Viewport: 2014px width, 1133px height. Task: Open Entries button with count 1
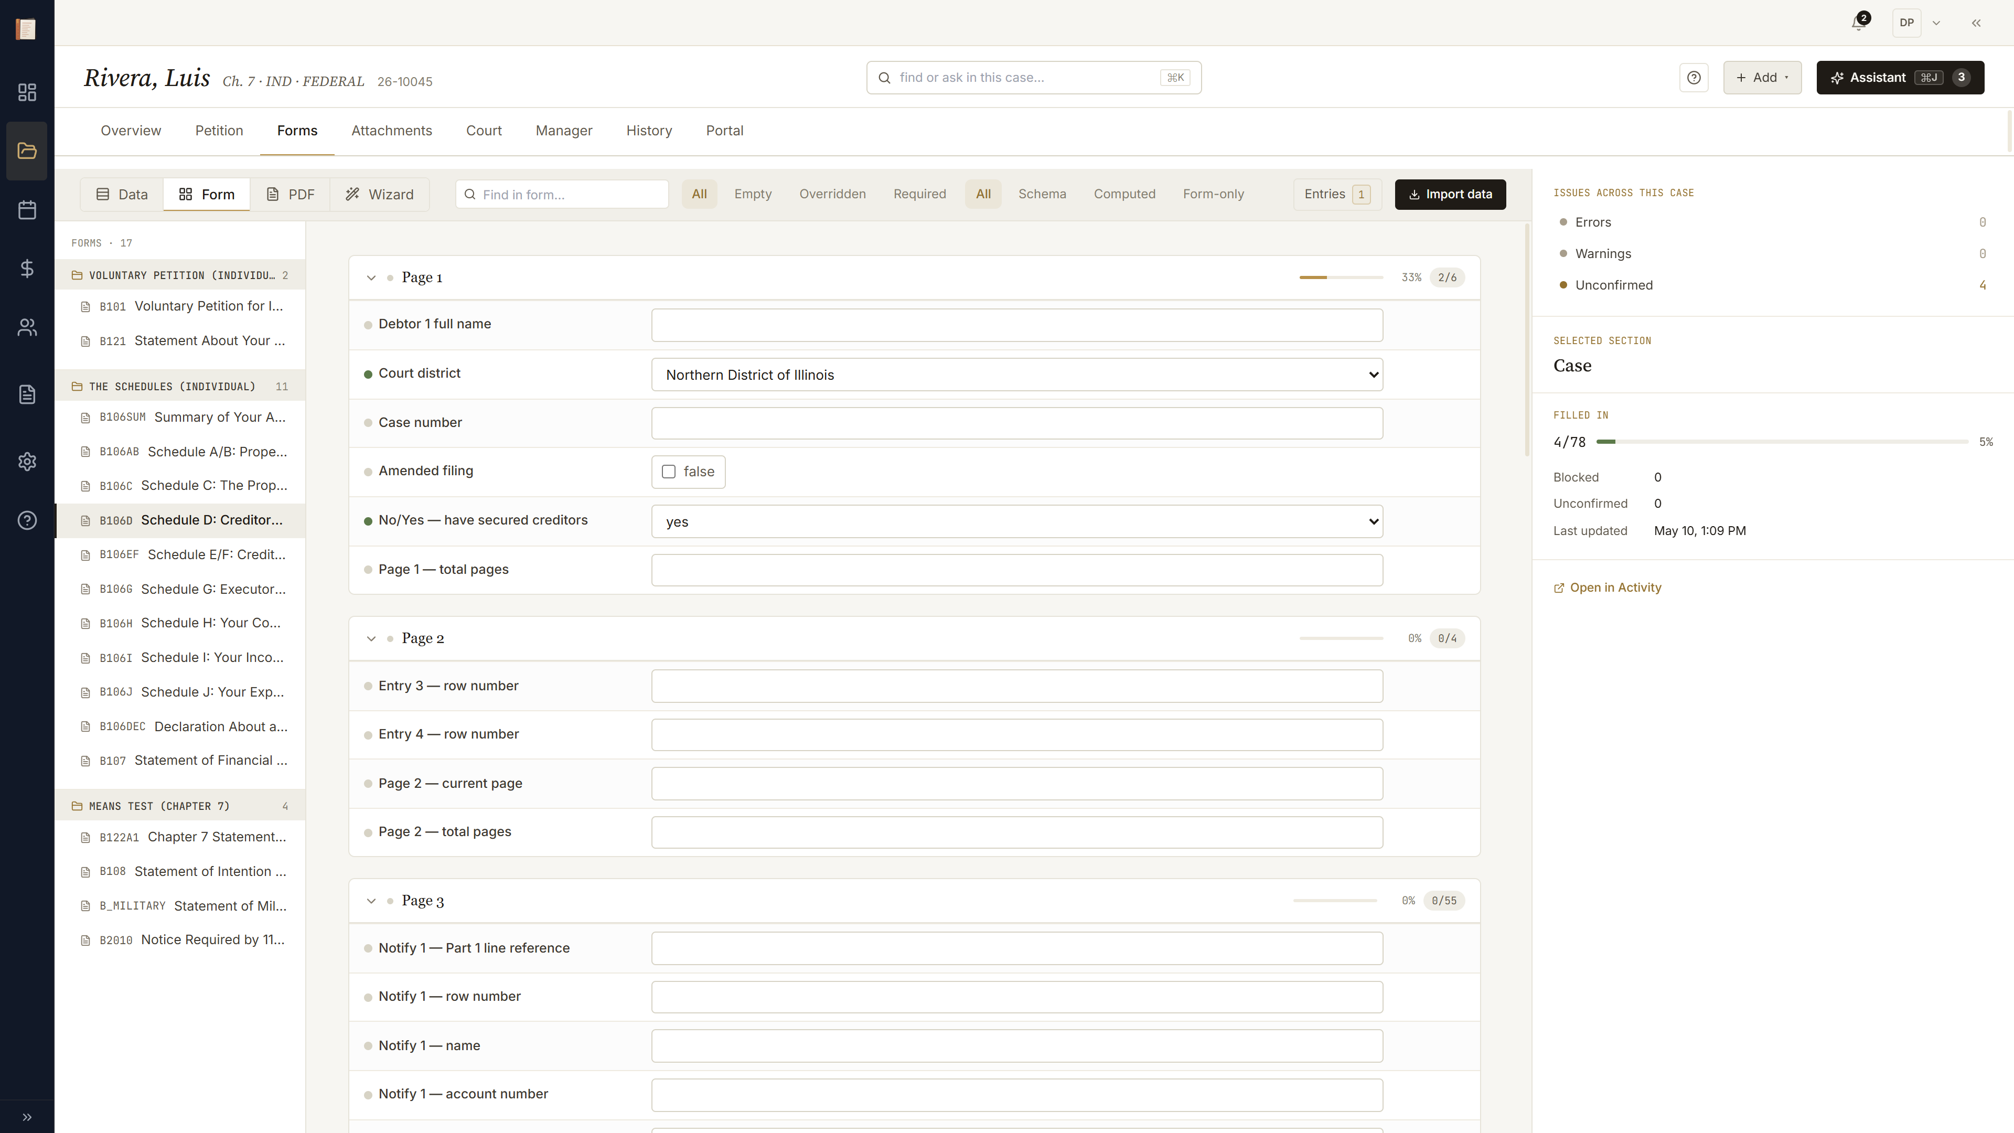tap(1337, 194)
